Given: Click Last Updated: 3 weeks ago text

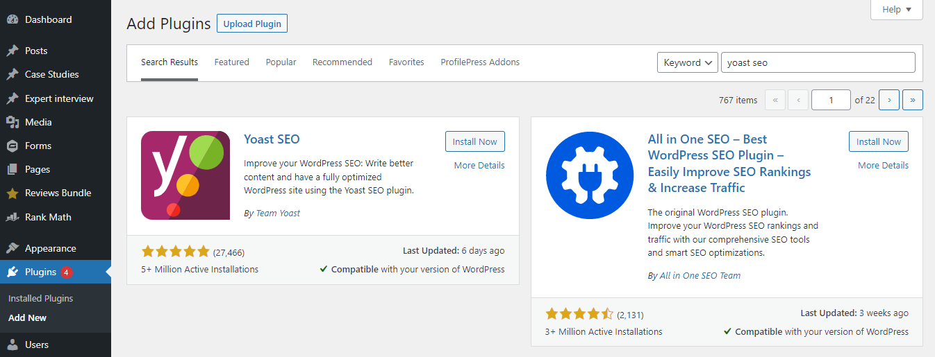Looking at the screenshot, I should 854,313.
